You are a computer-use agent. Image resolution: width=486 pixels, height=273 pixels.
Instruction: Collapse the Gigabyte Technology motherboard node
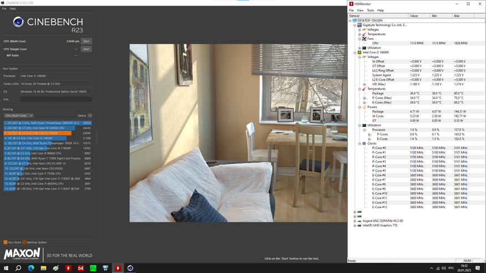[355, 25]
